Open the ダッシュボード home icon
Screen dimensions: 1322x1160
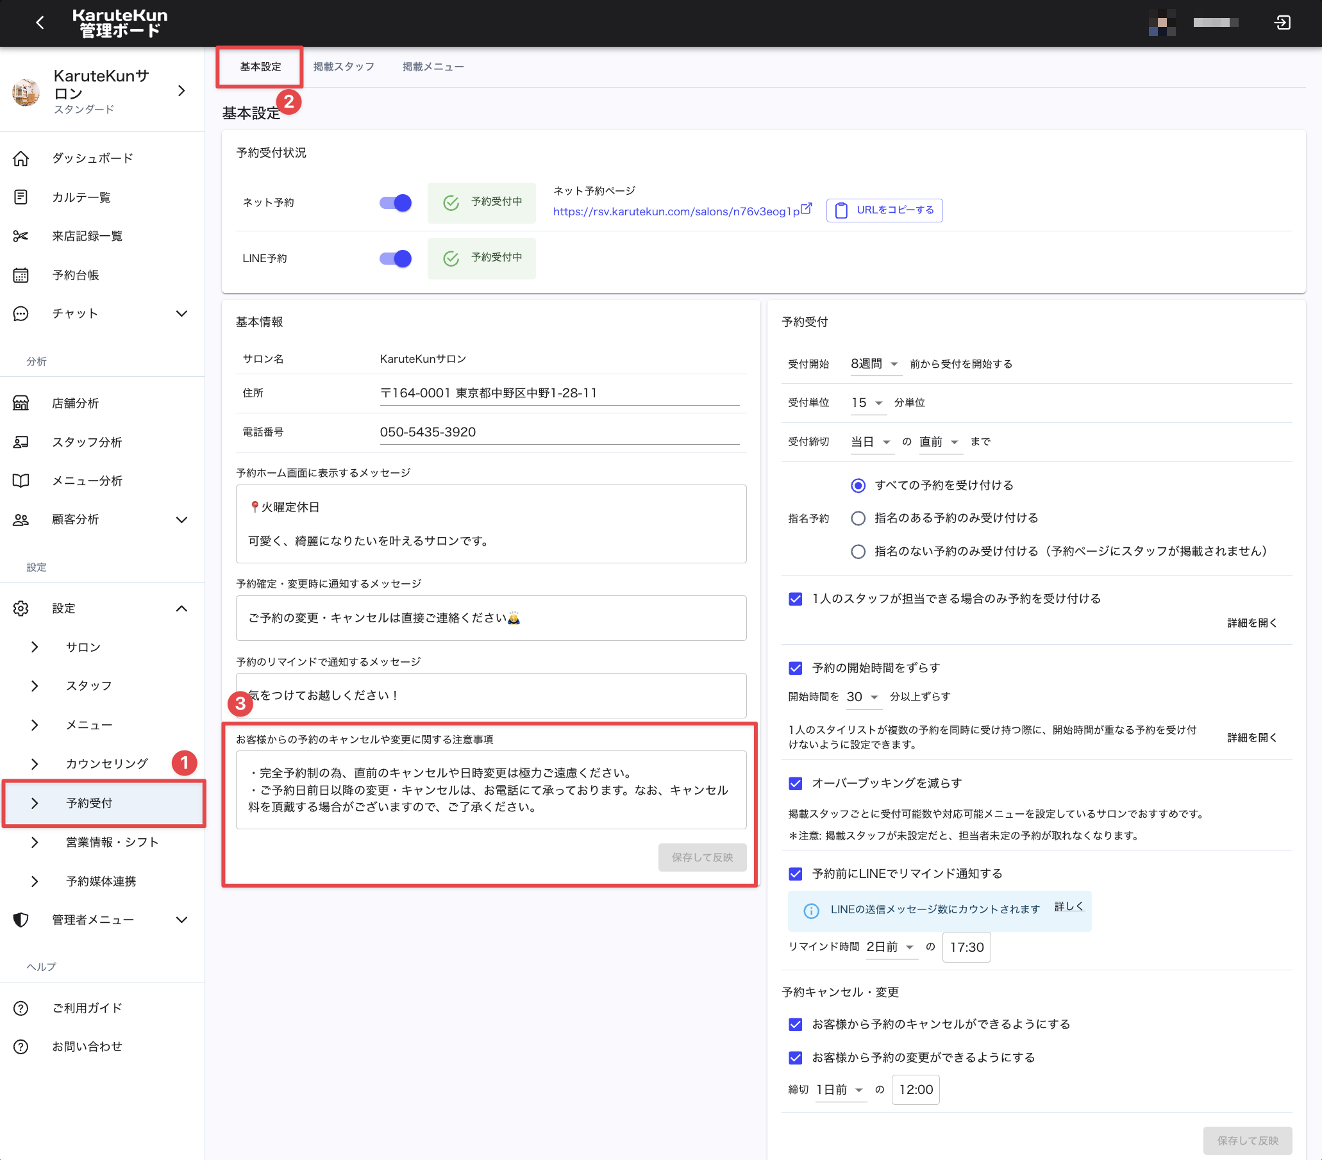(21, 158)
